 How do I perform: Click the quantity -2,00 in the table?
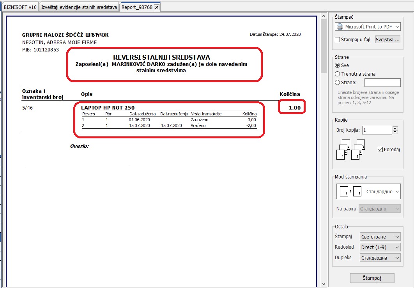(251, 125)
